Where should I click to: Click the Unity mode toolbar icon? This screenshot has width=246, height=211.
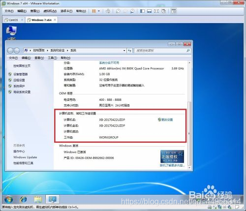click(163, 11)
